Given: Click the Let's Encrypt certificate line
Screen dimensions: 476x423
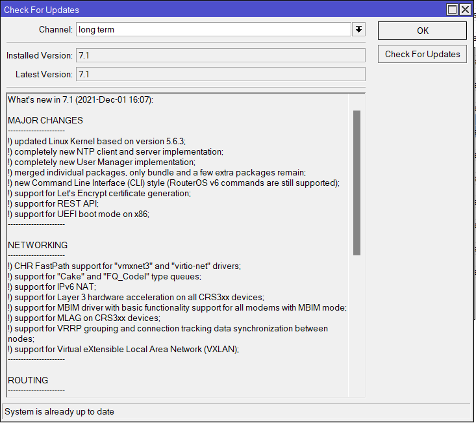Looking at the screenshot, I should [99, 193].
